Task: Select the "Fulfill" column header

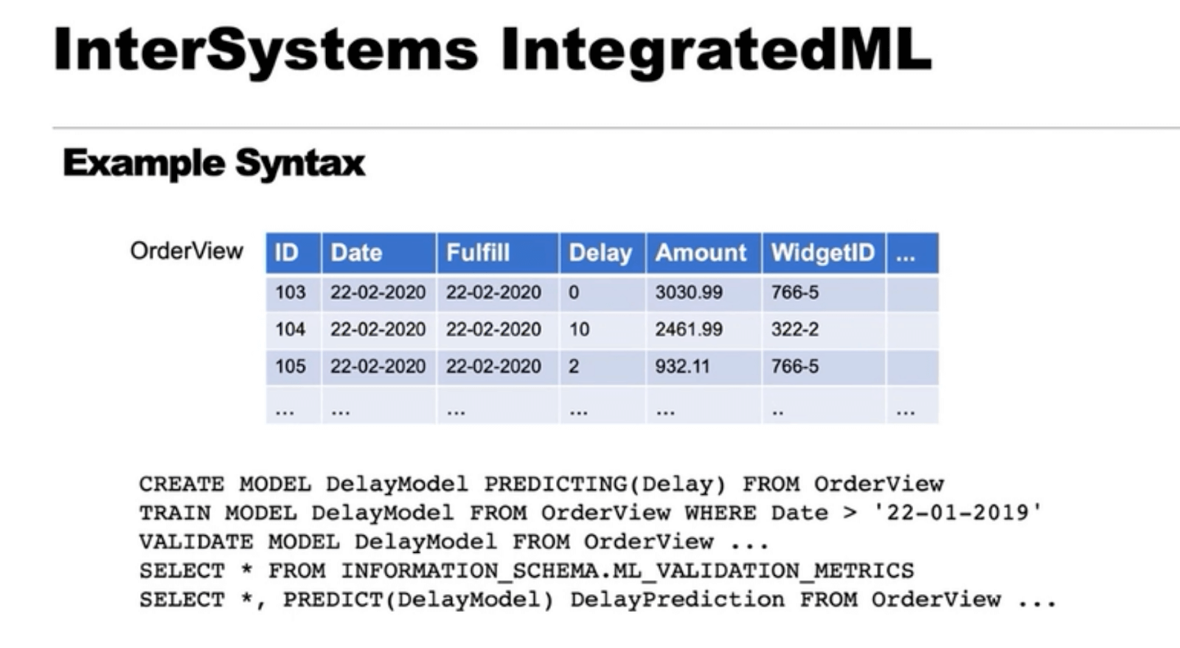Action: pyautogui.click(x=498, y=253)
